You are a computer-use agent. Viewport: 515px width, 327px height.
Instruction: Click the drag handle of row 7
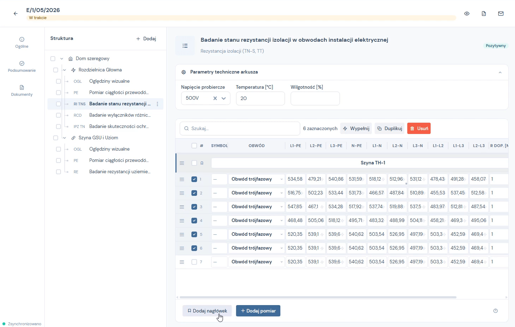(x=182, y=262)
